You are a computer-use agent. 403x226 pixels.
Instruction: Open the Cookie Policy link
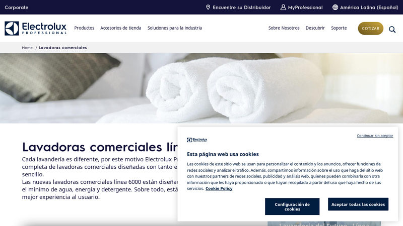(x=219, y=189)
